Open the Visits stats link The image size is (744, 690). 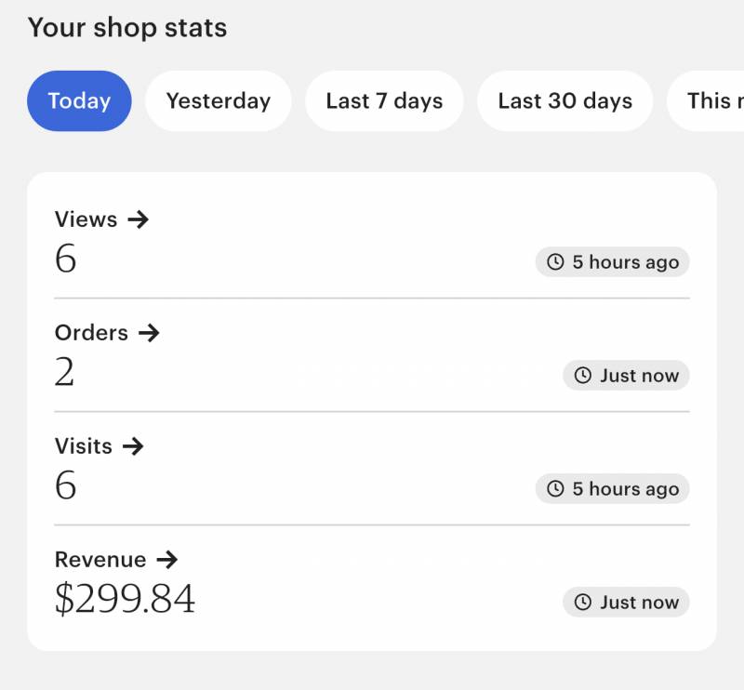(x=100, y=446)
